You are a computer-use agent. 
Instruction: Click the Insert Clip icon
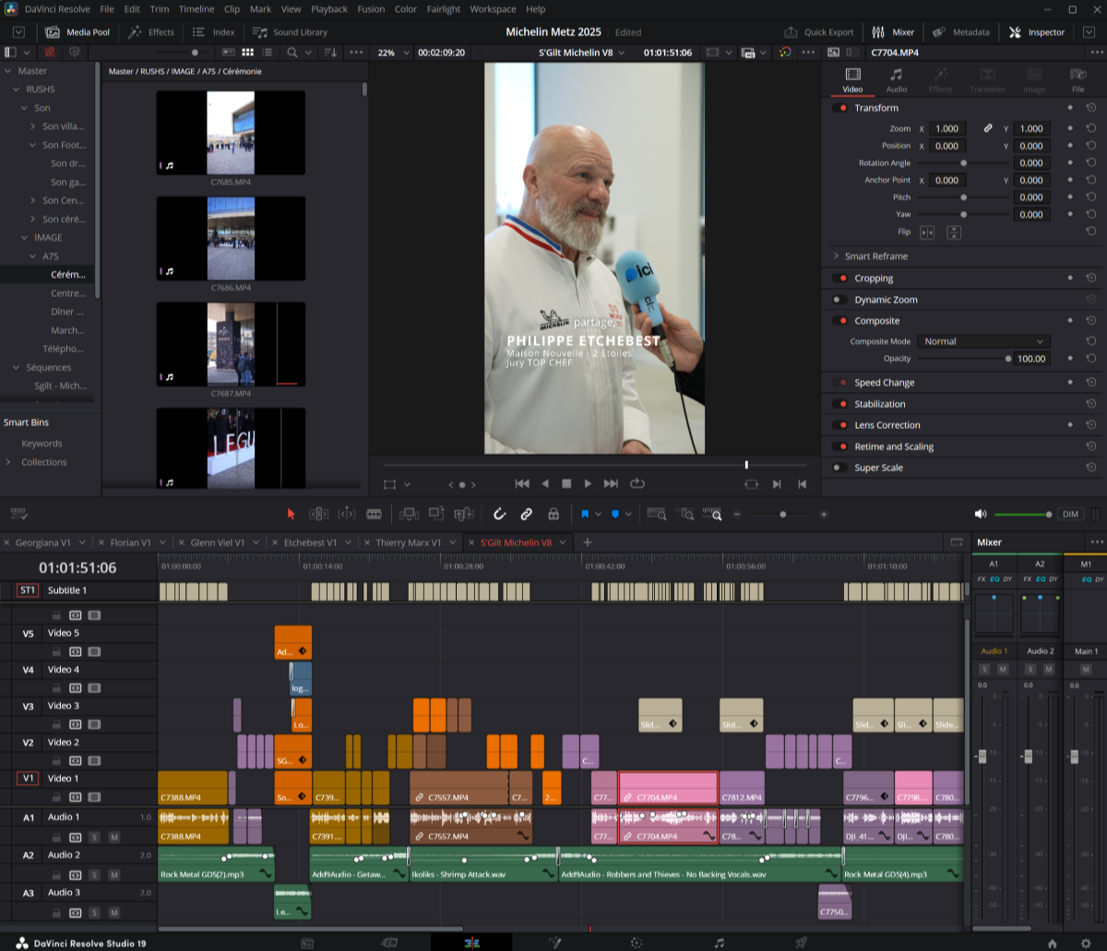pos(410,514)
